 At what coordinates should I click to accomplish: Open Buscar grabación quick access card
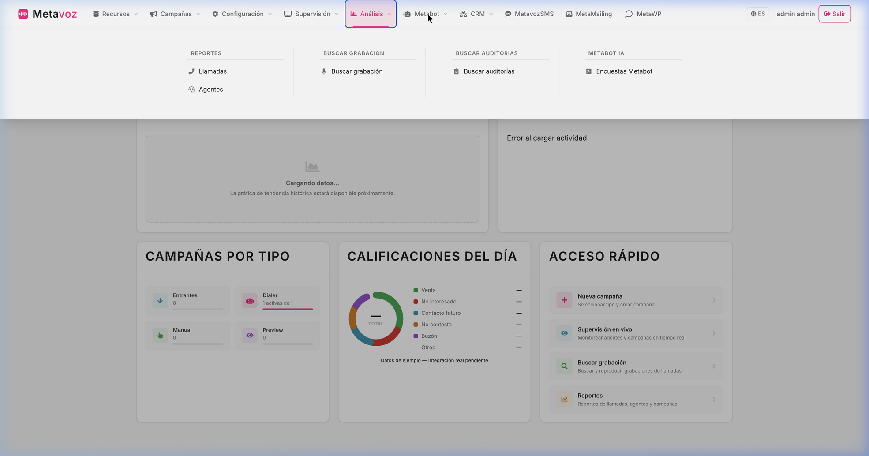click(x=636, y=366)
